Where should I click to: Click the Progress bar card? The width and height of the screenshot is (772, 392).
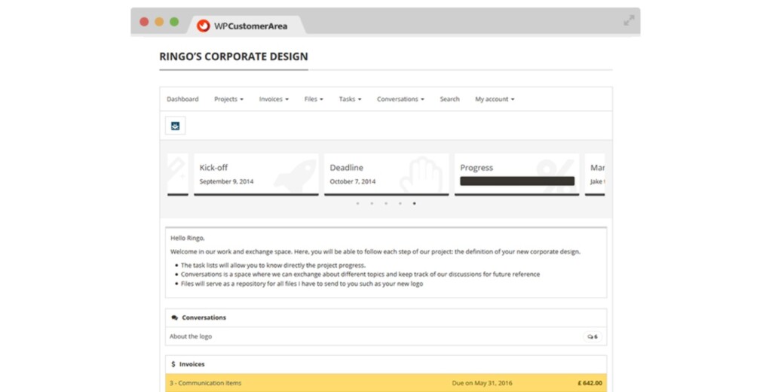(x=517, y=175)
